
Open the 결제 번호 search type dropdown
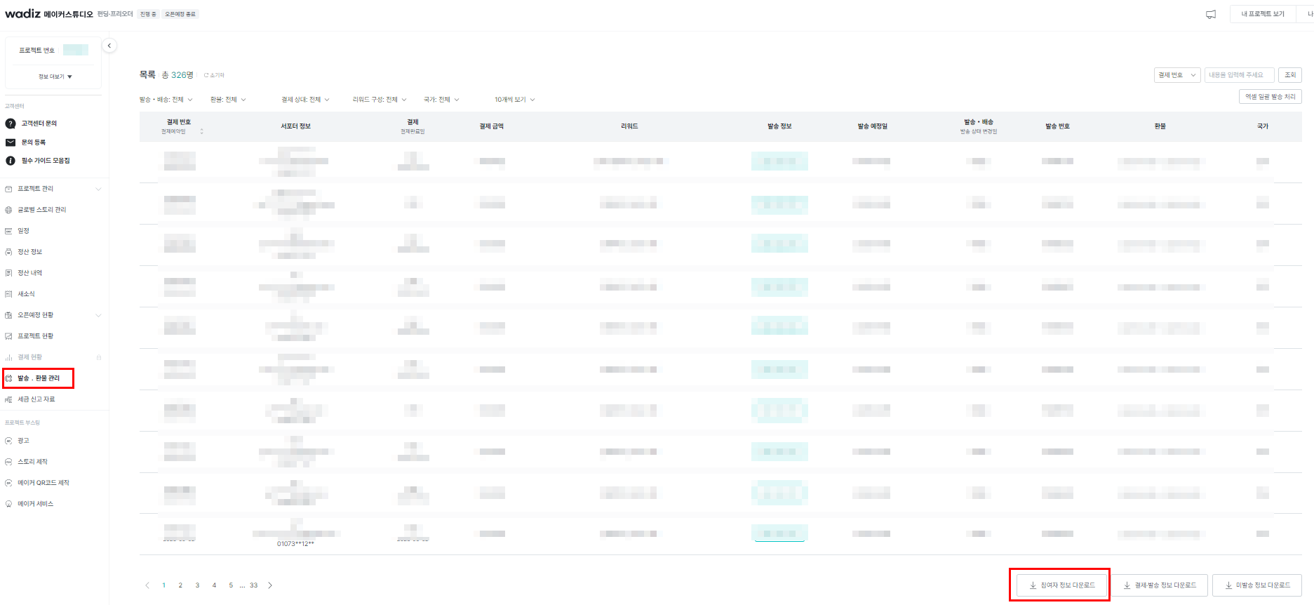1176,75
